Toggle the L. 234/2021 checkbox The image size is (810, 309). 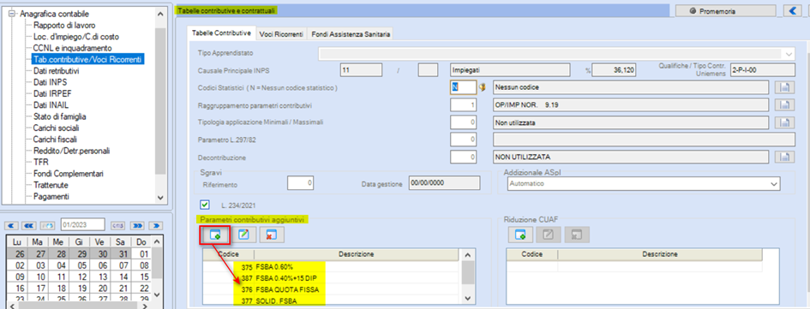click(x=205, y=205)
